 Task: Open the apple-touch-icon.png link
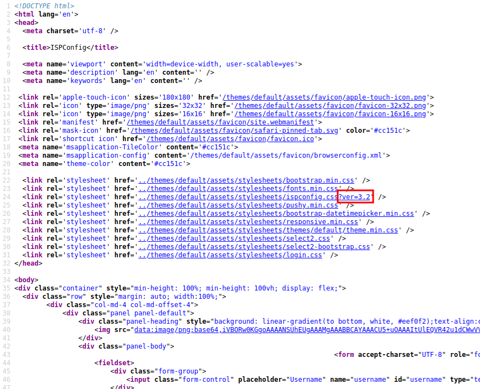click(330, 97)
